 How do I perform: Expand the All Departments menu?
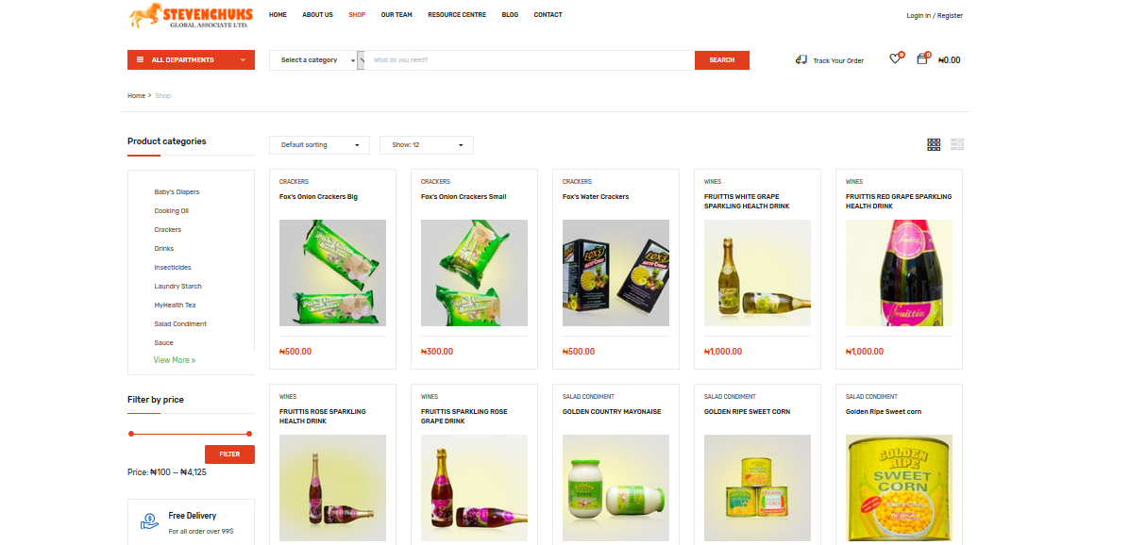(x=243, y=60)
